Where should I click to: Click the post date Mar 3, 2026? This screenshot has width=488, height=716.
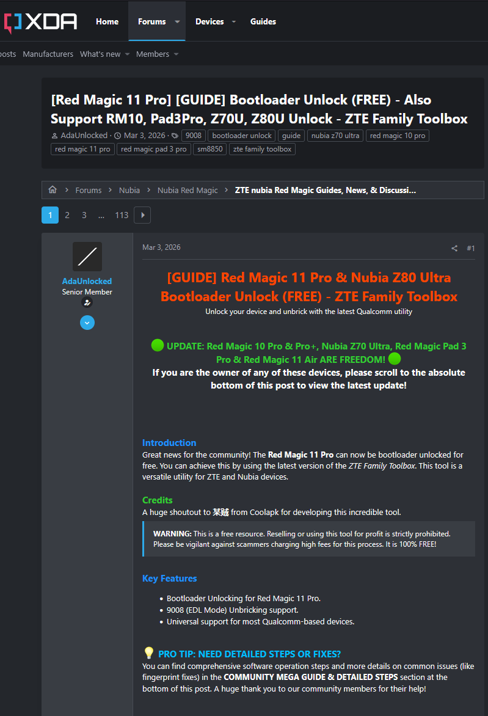tap(162, 247)
